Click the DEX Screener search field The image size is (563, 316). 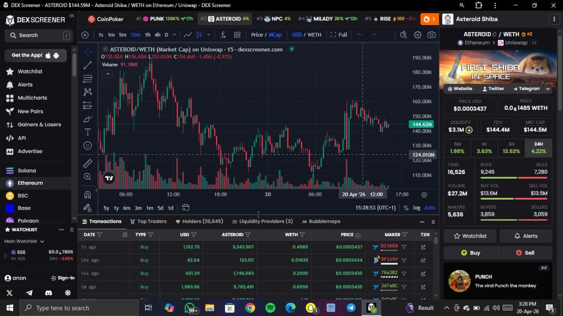point(37,35)
